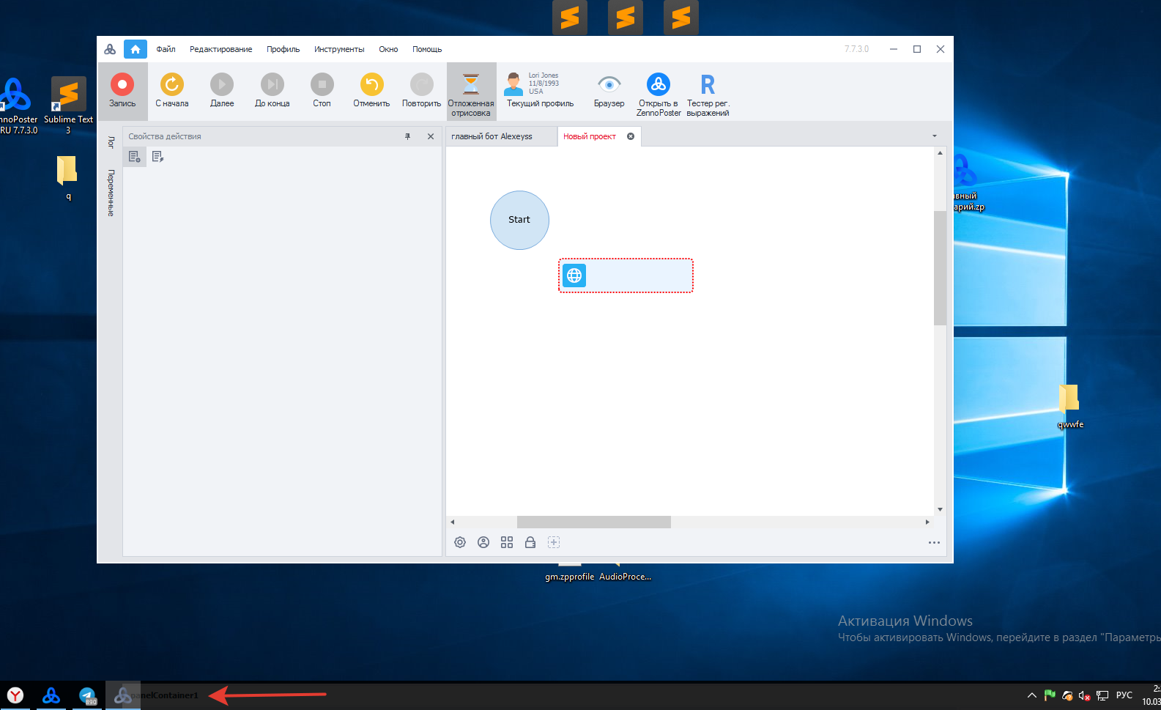
Task: Go to the blue Home button
Action: [x=136, y=49]
